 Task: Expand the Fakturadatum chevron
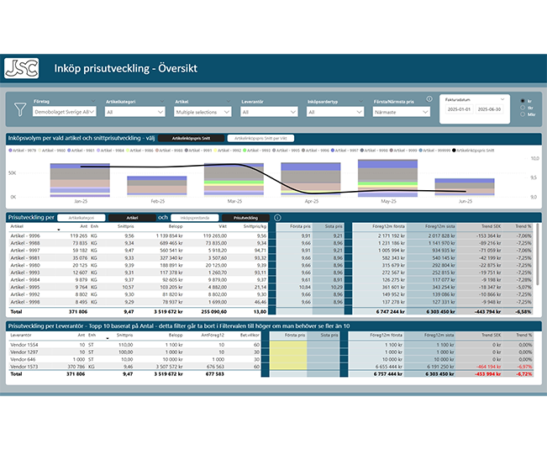[502, 99]
